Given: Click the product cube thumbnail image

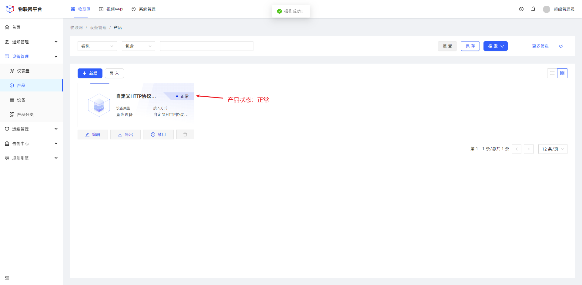Looking at the screenshot, I should [x=99, y=105].
